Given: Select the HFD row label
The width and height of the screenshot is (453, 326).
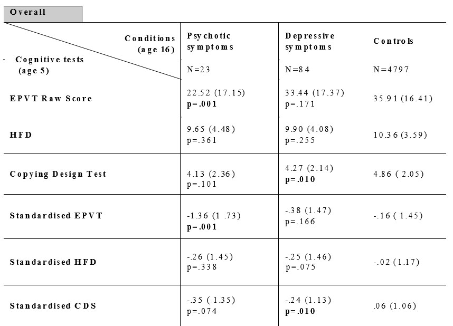Looking at the screenshot, I should 21,135.
